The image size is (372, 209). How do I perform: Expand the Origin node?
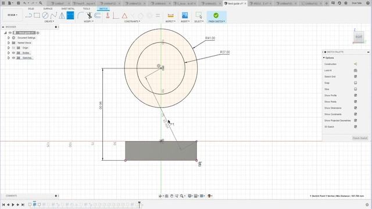coord(9,48)
